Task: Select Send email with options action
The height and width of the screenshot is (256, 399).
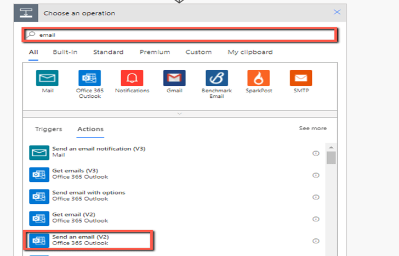Action: 174,197
